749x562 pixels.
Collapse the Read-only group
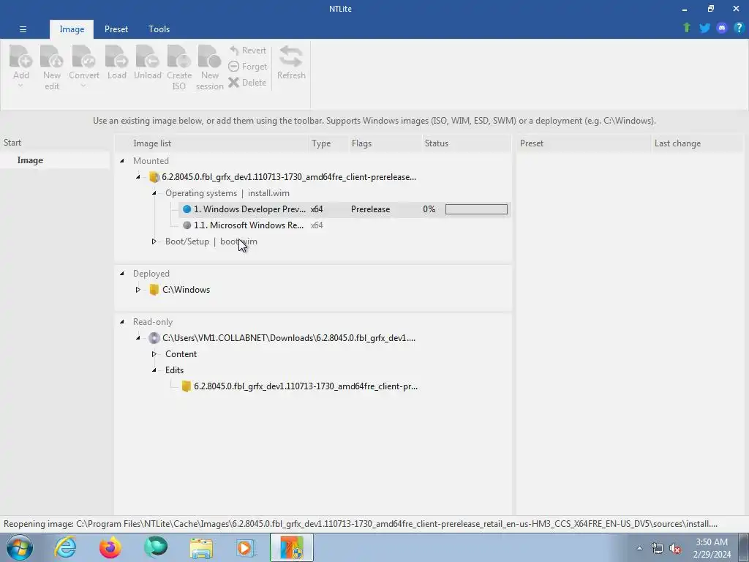(122, 322)
